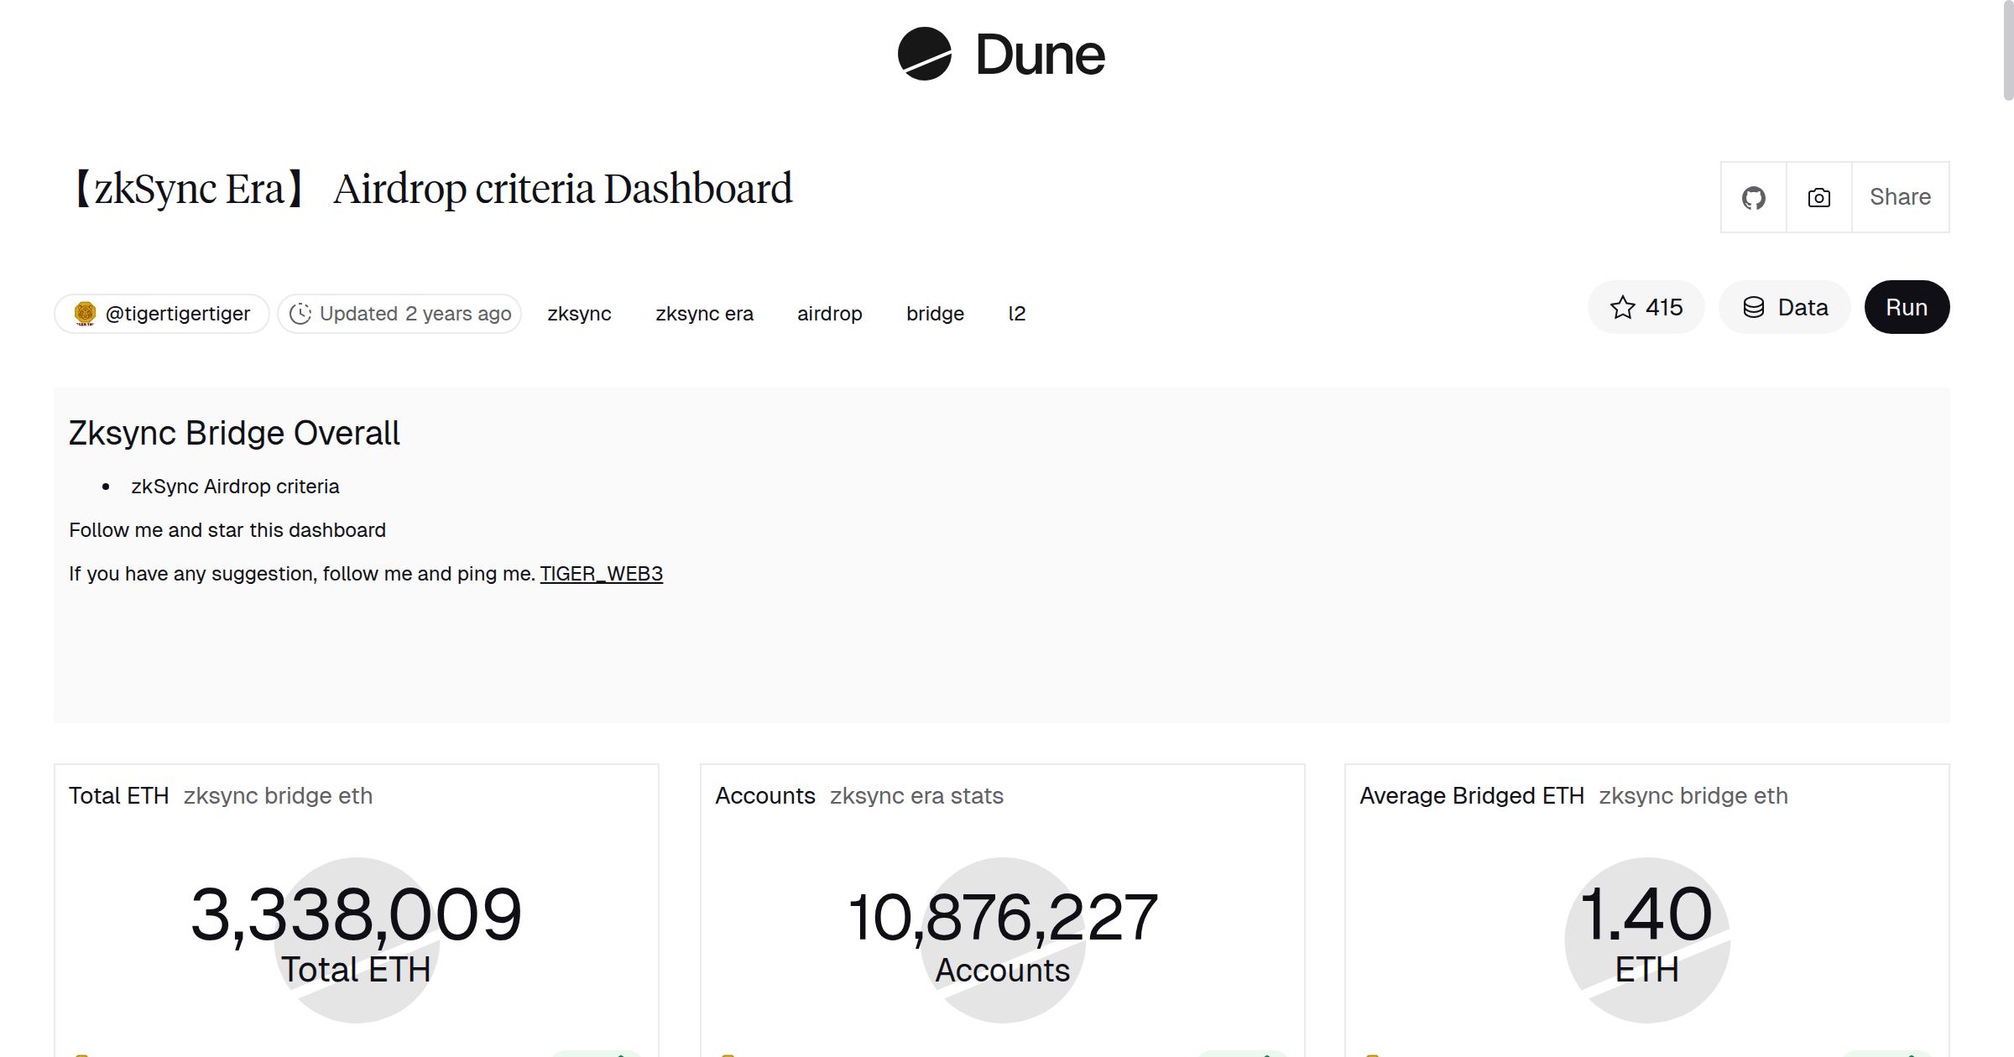Select the airdrop tag

[829, 313]
